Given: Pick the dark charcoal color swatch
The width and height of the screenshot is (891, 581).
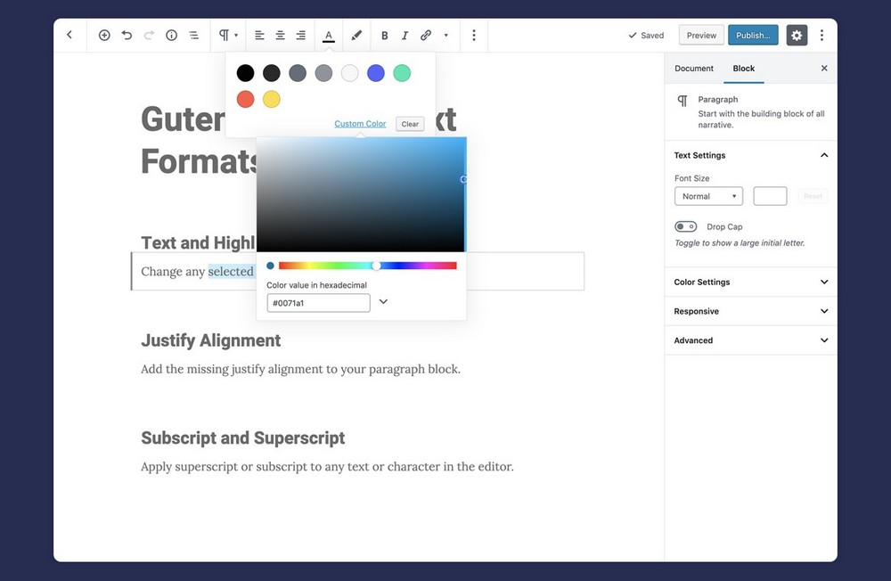Looking at the screenshot, I should [272, 73].
